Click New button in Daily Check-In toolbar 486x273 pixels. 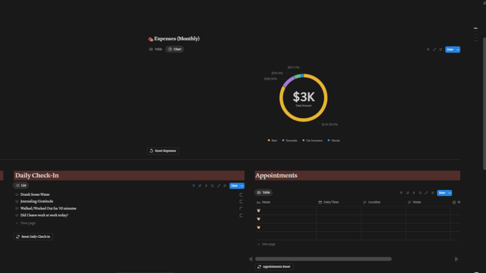pos(235,186)
